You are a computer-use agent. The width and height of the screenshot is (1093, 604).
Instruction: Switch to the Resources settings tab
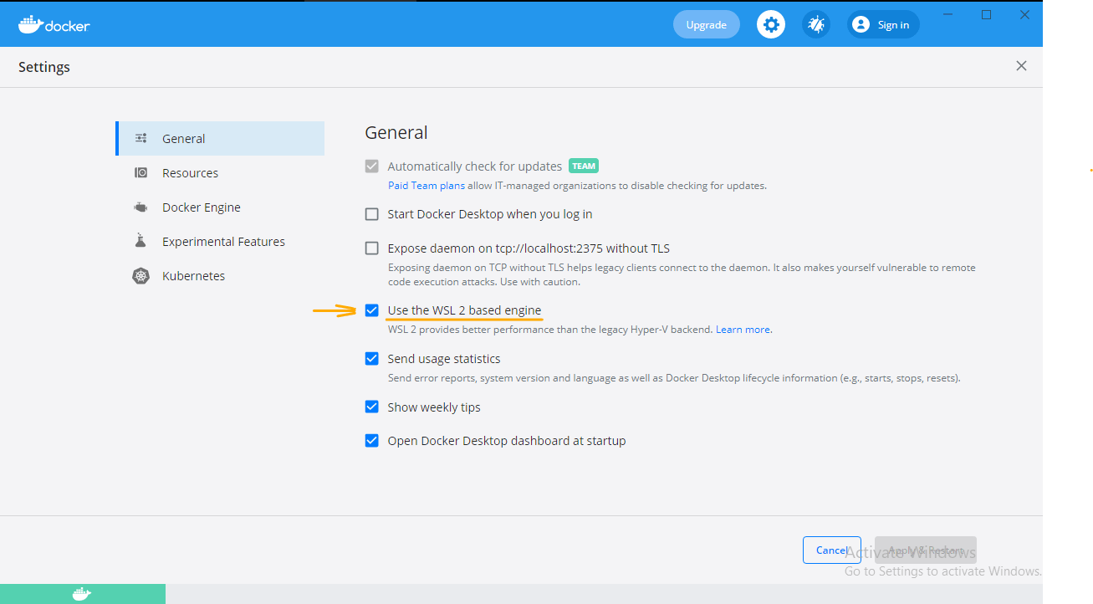point(220,173)
